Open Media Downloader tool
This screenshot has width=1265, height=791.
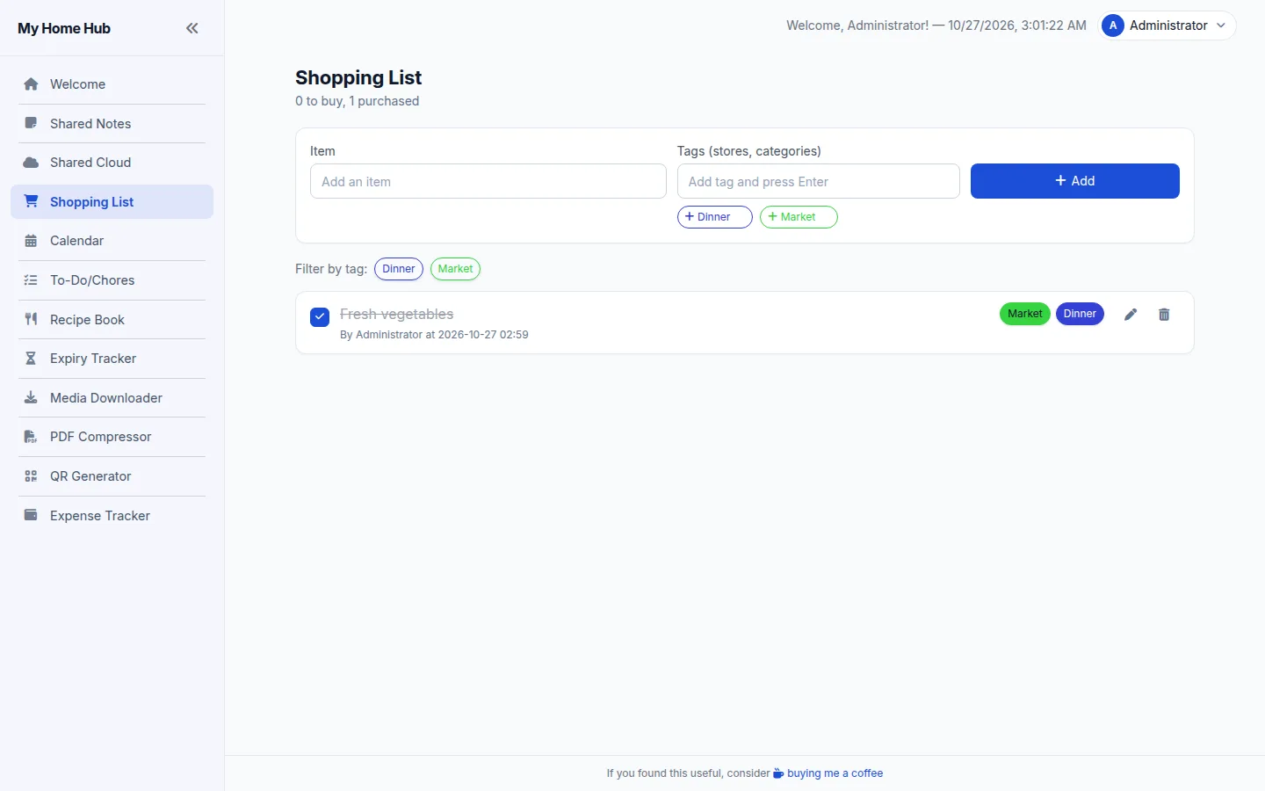[112, 397]
